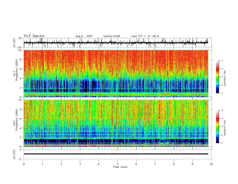Click the "5" tick on the time axis
Screen dimensions: 238x184
117,164
